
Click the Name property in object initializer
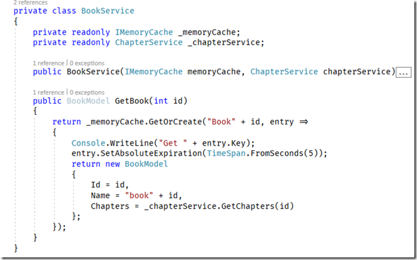100,195
